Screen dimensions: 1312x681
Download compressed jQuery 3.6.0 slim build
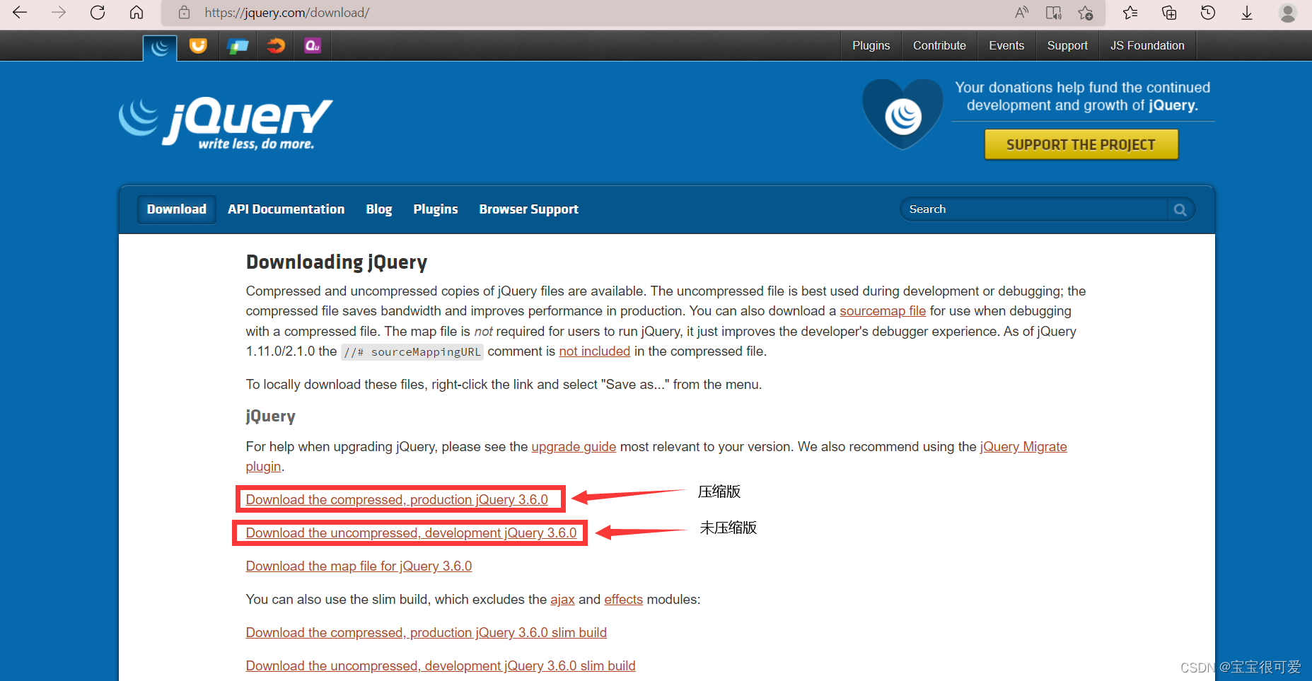click(x=426, y=633)
